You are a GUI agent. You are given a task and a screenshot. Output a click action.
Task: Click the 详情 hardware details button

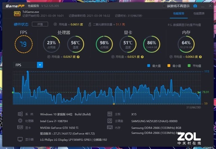[x=40, y=24]
